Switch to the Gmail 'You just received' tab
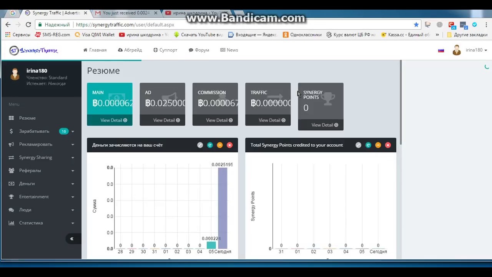The width and height of the screenshot is (492, 277). click(126, 13)
